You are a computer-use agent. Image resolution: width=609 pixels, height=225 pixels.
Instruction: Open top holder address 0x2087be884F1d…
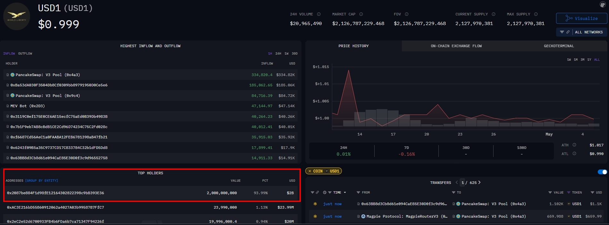(x=55, y=193)
